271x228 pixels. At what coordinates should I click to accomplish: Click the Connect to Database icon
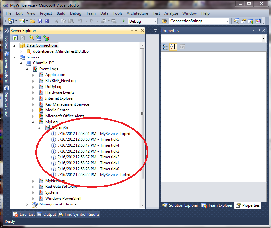(31, 38)
